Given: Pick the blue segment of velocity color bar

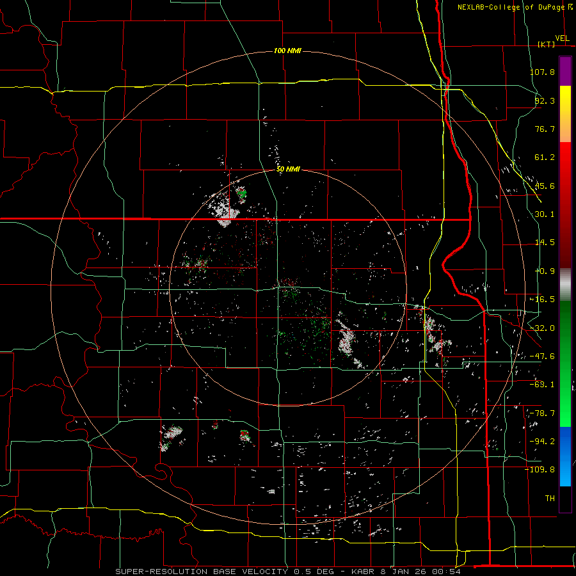Looking at the screenshot, I should (x=565, y=456).
